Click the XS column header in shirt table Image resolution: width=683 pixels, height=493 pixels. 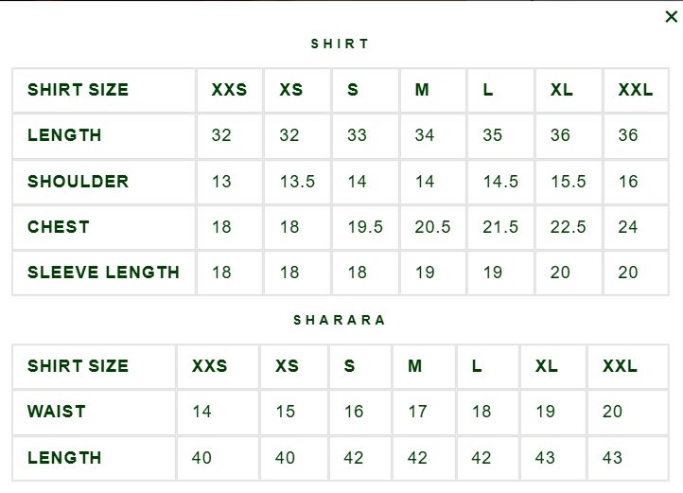291,90
